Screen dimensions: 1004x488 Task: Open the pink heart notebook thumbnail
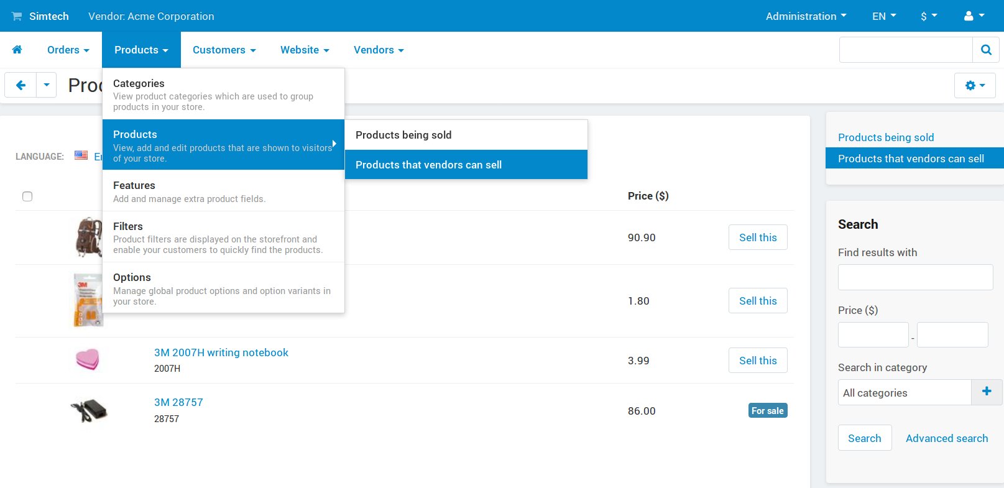88,359
